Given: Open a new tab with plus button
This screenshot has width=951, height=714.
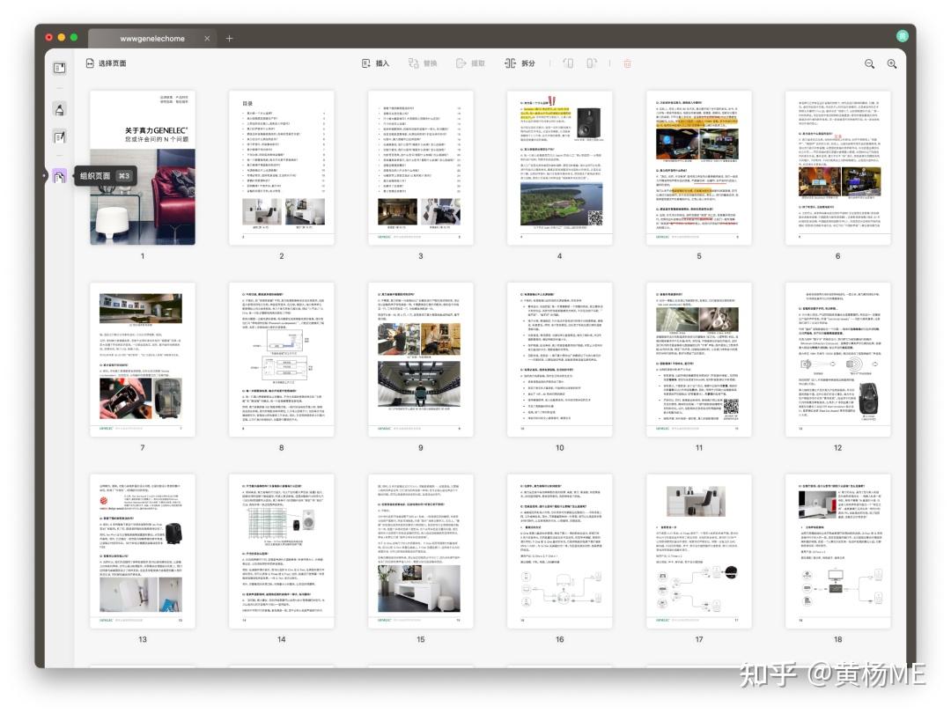Looking at the screenshot, I should tap(229, 38).
